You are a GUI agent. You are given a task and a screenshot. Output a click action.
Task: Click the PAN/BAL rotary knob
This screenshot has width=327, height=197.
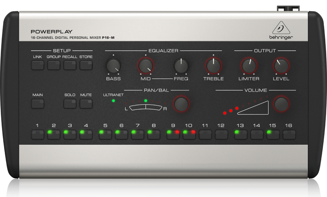(x=181, y=104)
